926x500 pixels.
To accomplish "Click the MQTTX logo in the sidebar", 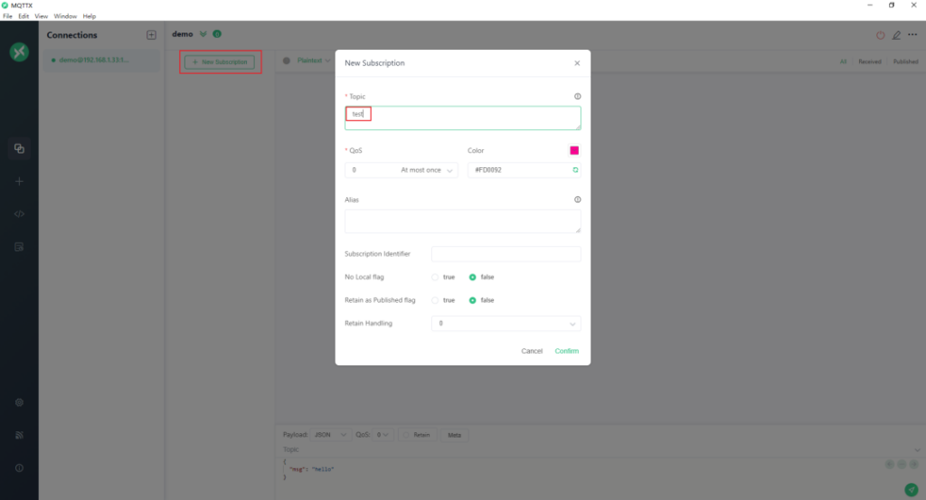I will click(19, 52).
